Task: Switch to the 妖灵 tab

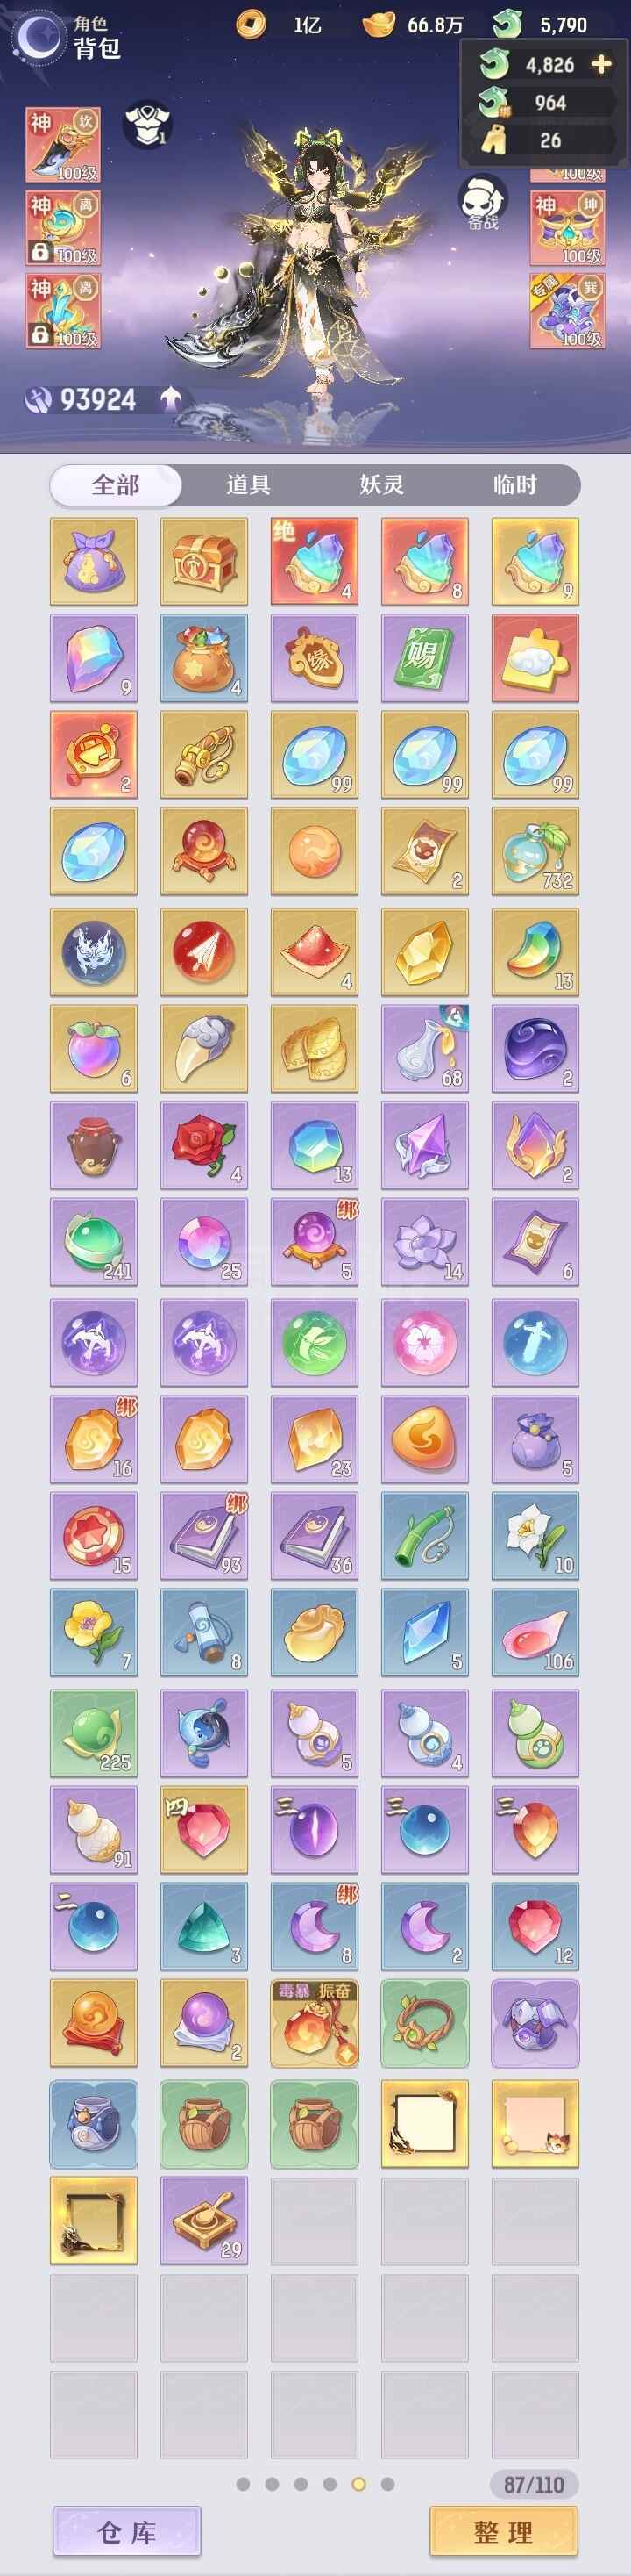Action: pyautogui.click(x=382, y=485)
